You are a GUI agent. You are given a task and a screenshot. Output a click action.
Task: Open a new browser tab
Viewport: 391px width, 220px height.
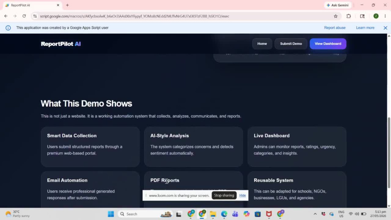[67, 5]
